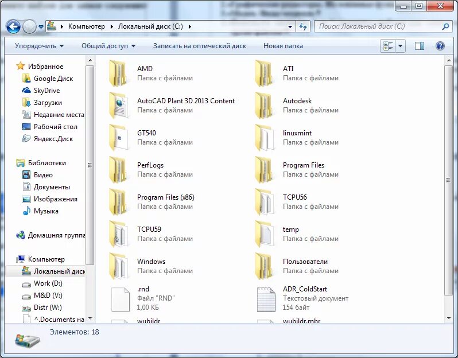
Task: Select the Autodesk folder icon
Action: click(265, 106)
